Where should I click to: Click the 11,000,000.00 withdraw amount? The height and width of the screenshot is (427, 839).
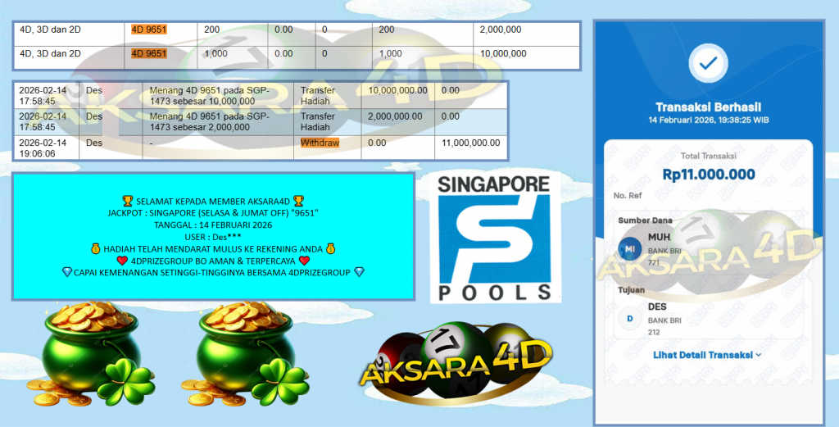(x=471, y=143)
